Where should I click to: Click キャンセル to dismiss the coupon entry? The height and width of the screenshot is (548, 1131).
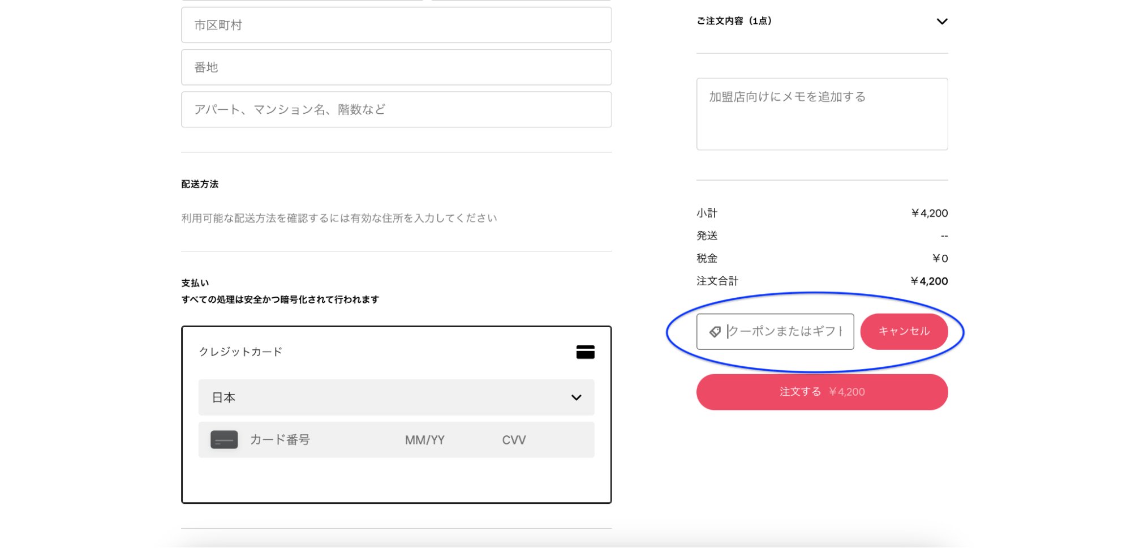(x=904, y=331)
